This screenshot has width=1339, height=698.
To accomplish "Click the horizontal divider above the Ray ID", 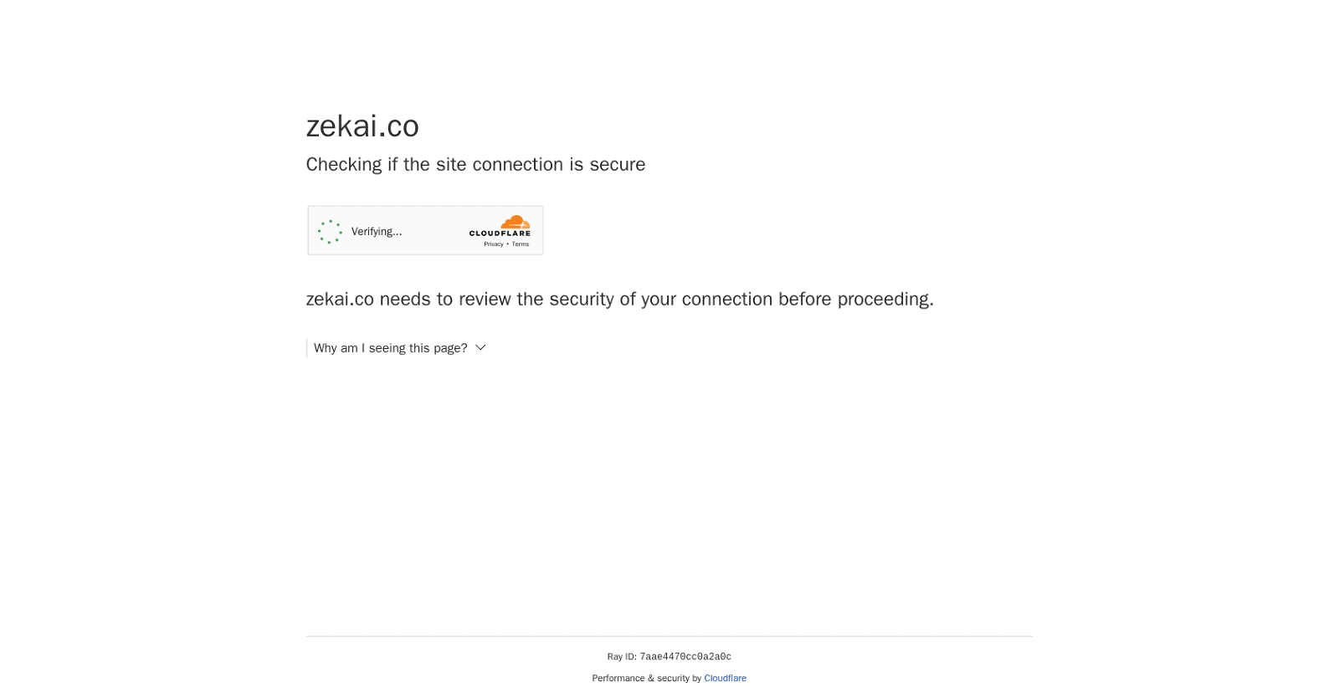I will [x=669, y=636].
